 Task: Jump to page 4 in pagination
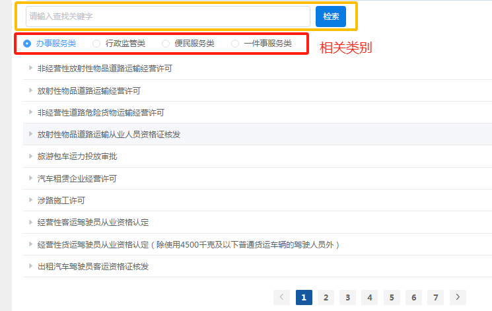[370, 297]
